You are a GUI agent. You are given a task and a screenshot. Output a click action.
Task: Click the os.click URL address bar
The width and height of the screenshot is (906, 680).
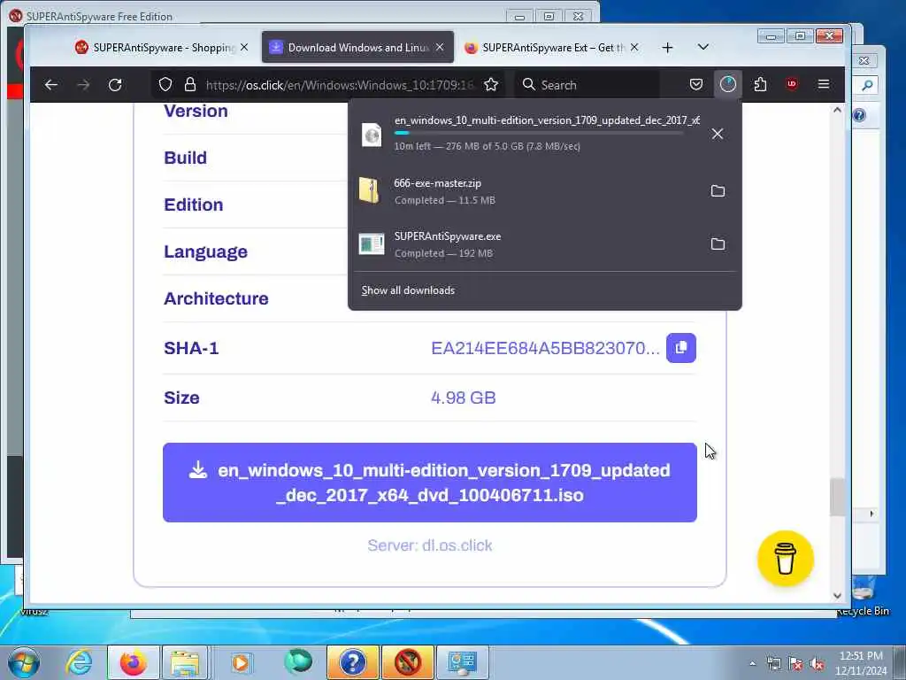pyautogui.click(x=340, y=85)
